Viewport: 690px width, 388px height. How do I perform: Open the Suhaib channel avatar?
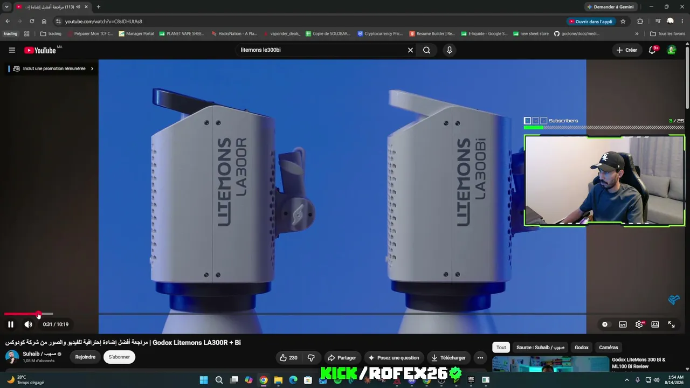[x=12, y=357]
